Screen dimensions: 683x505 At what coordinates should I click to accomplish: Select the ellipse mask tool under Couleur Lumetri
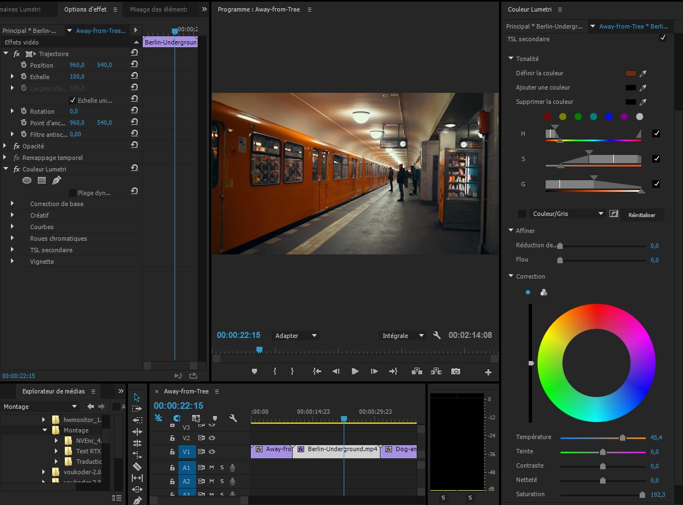coord(26,180)
